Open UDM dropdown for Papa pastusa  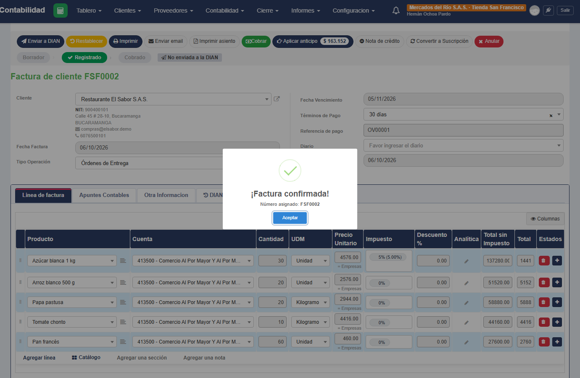(x=325, y=302)
